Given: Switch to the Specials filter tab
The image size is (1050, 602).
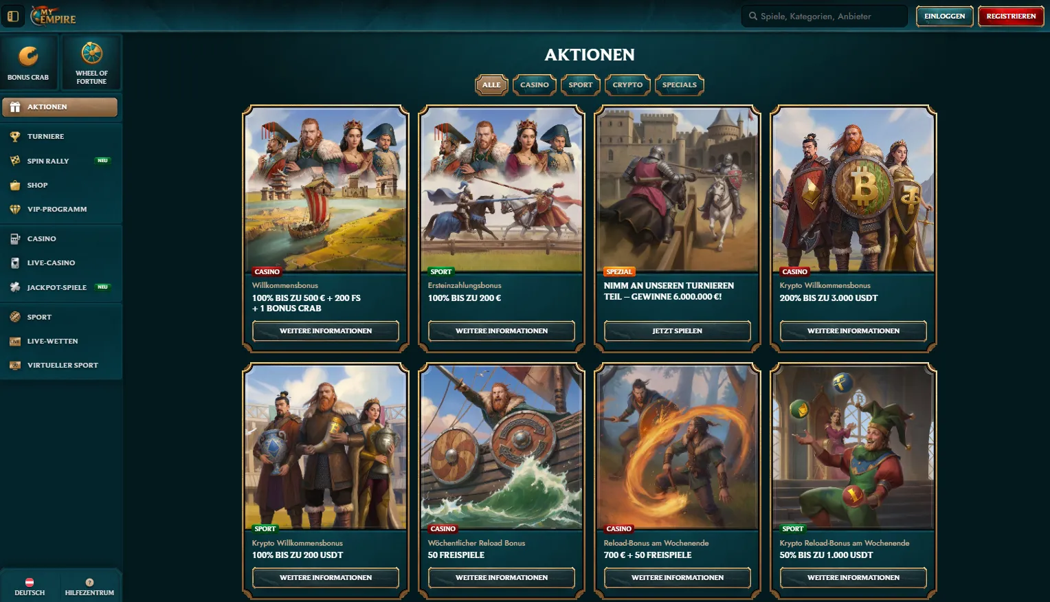Looking at the screenshot, I should 680,85.
